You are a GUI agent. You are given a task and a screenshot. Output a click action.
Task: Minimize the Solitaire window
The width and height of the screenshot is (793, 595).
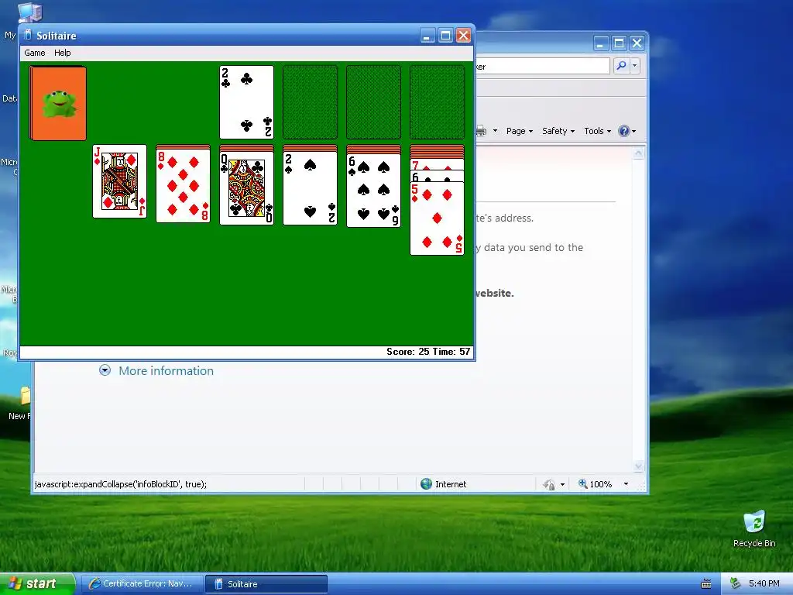(x=427, y=36)
